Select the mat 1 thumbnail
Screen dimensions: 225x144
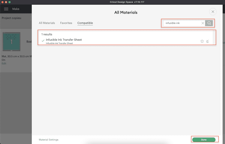coord(11,42)
